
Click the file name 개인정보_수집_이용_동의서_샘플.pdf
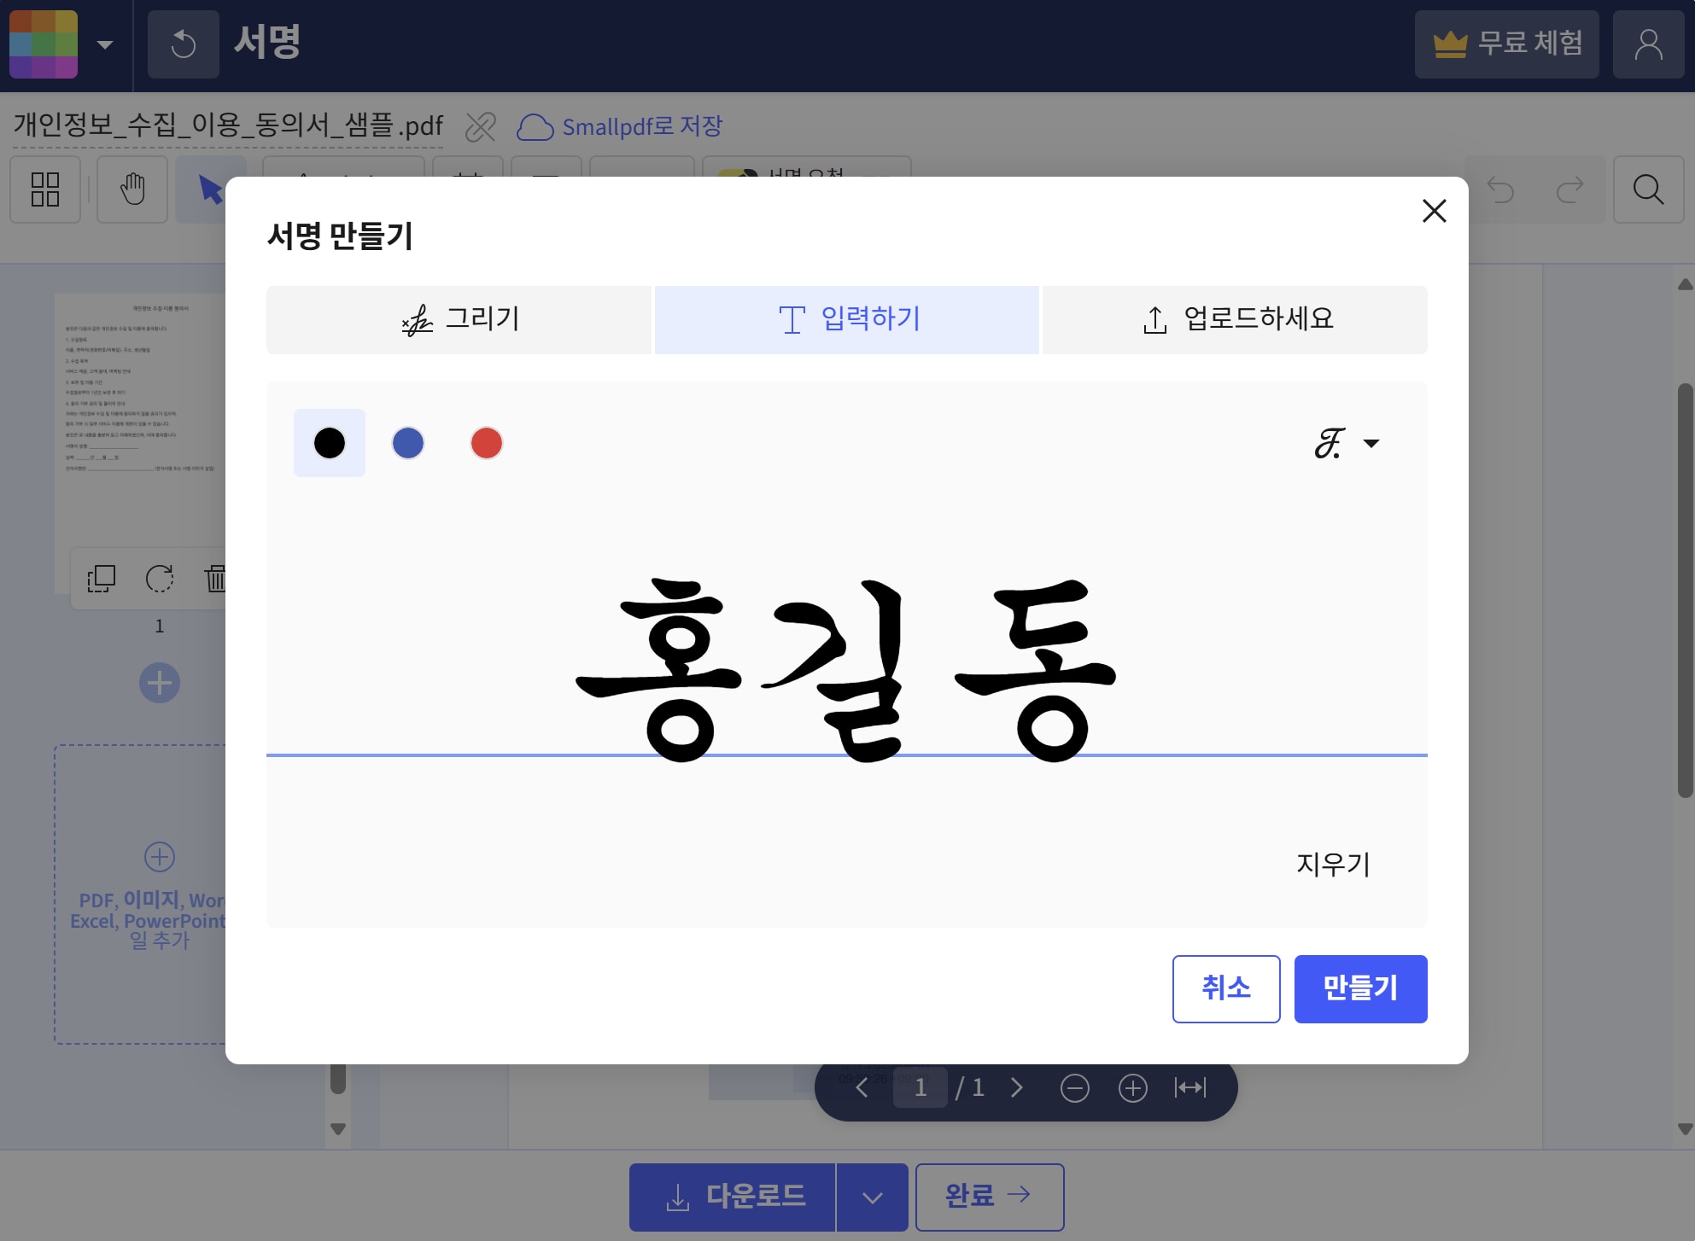[228, 126]
